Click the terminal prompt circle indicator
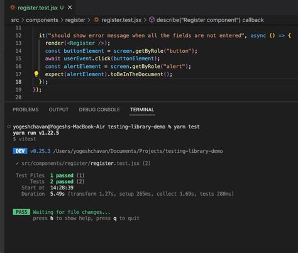The image size is (298, 253). tap(9, 126)
